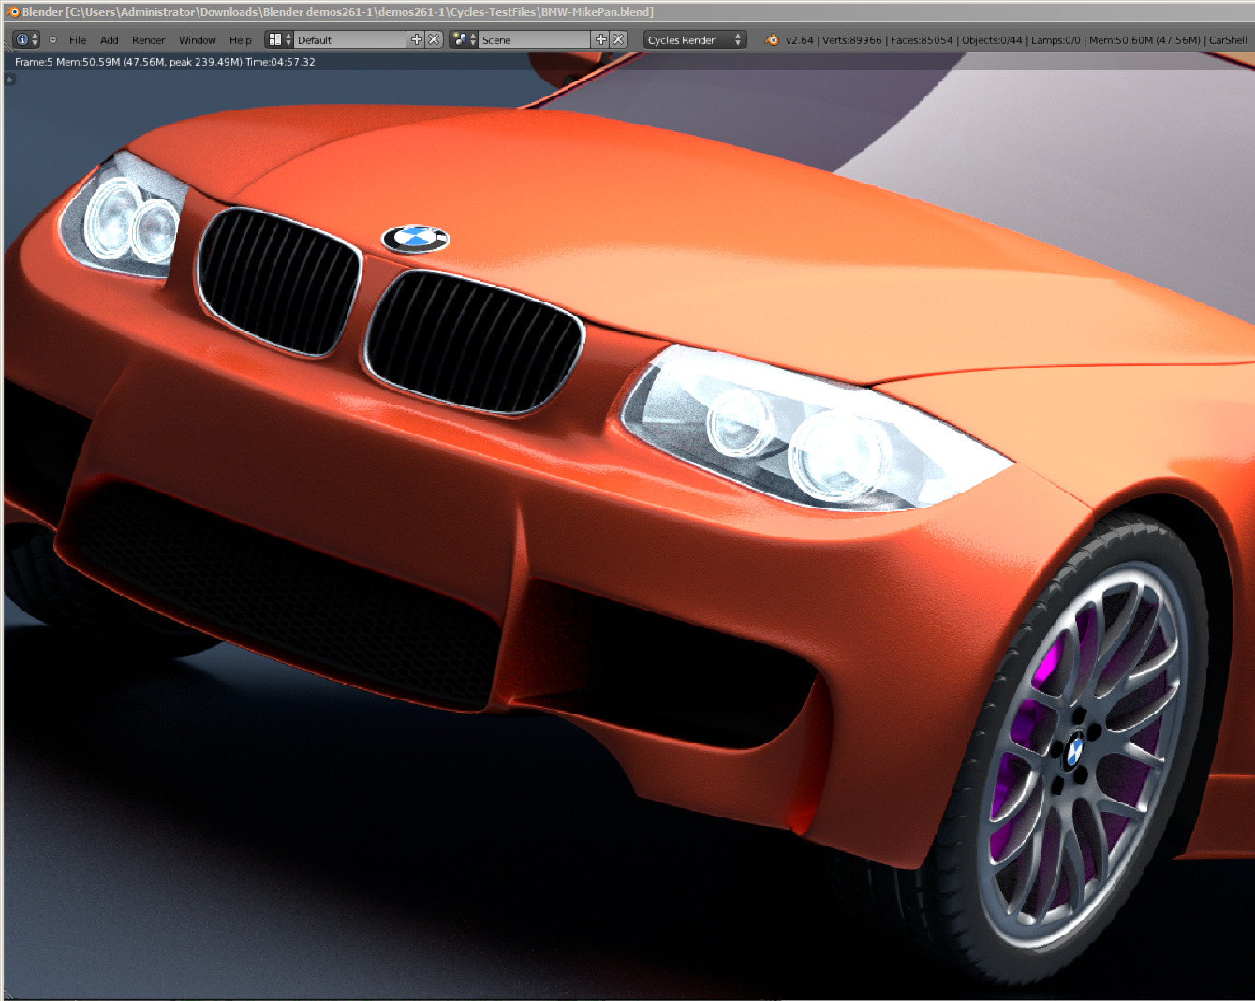
Task: Open the Render menu
Action: [x=148, y=40]
